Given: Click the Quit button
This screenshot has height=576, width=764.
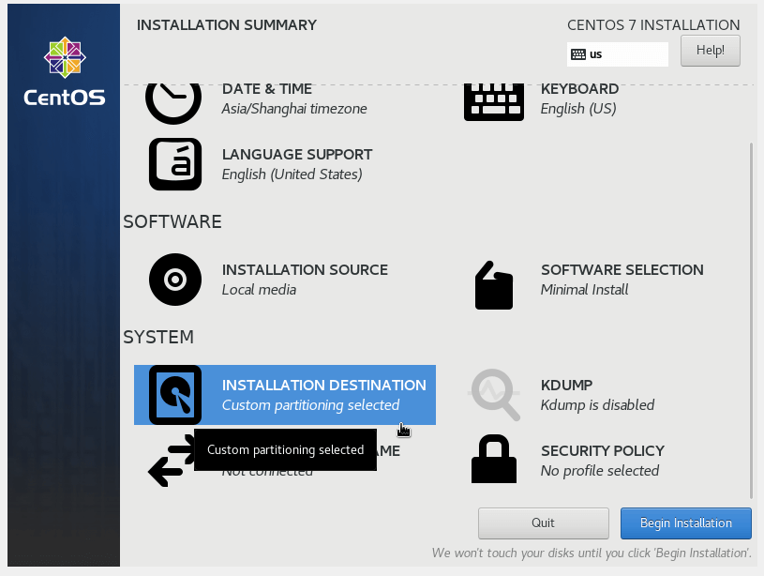Looking at the screenshot, I should click(x=543, y=523).
